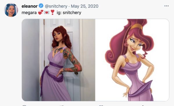Viewport: 174px width, 106px height.
Task: Open the cosplay photo on the left
Action: [58, 60]
